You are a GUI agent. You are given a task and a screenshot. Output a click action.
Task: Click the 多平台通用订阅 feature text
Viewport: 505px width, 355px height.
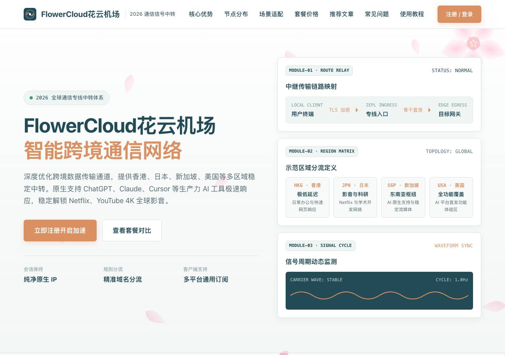206,280
